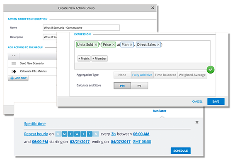This screenshot has width=235, height=165.
Task: Toggle Monday in the repeat days
Action: (64, 134)
